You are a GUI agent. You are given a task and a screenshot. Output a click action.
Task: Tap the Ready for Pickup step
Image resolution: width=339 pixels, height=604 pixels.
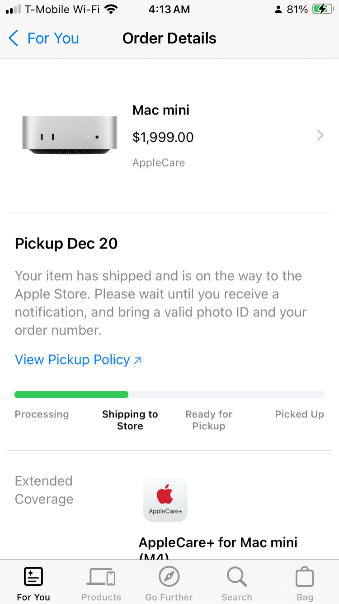pos(209,420)
